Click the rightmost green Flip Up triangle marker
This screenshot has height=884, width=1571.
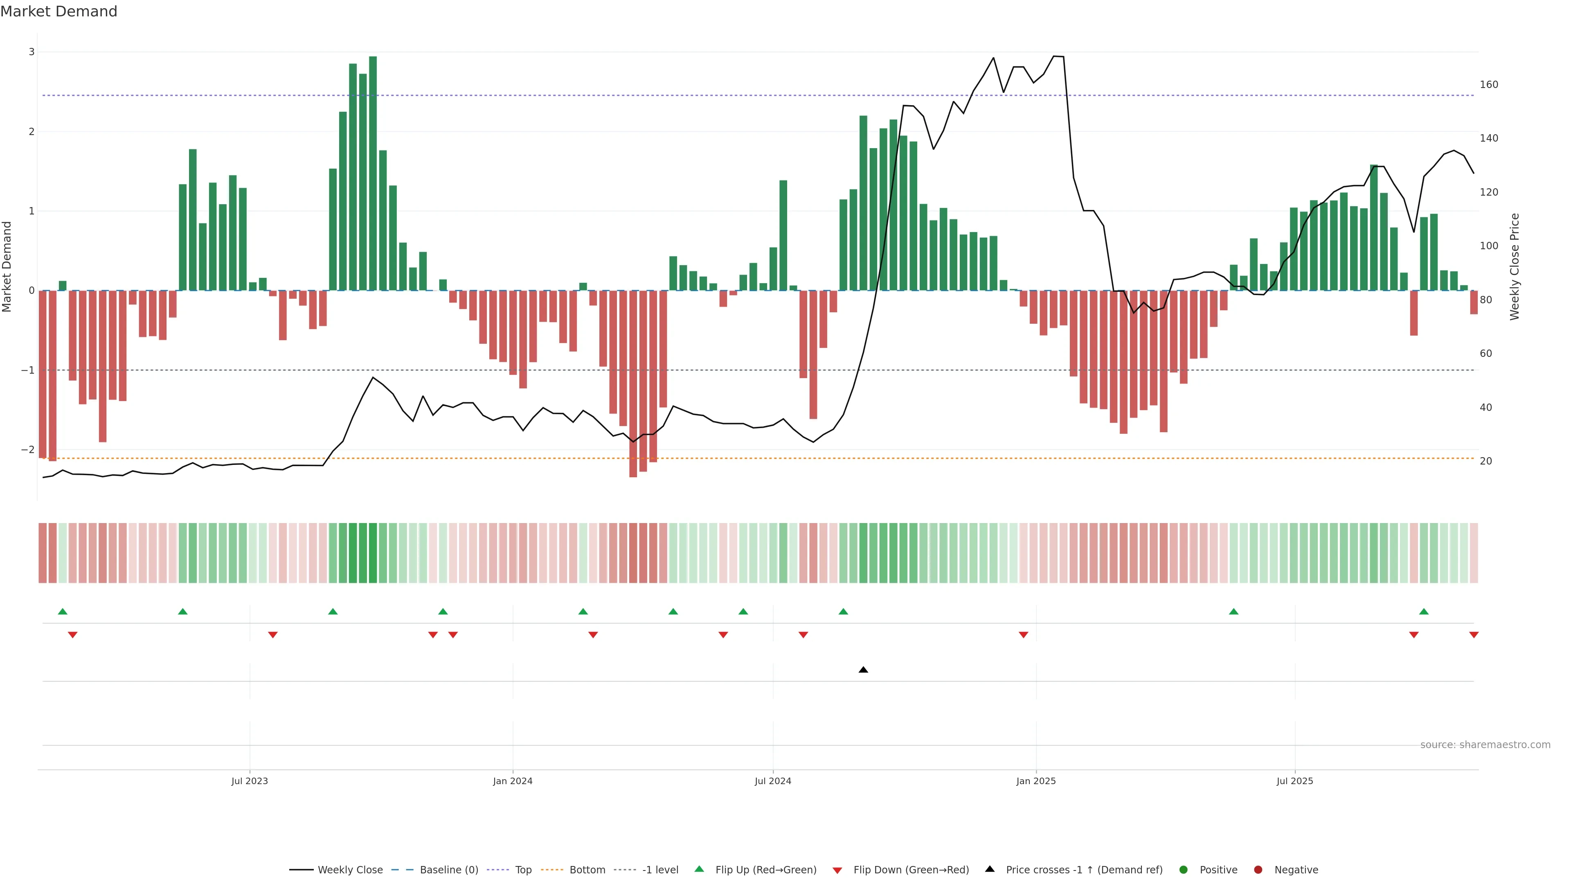(1423, 611)
